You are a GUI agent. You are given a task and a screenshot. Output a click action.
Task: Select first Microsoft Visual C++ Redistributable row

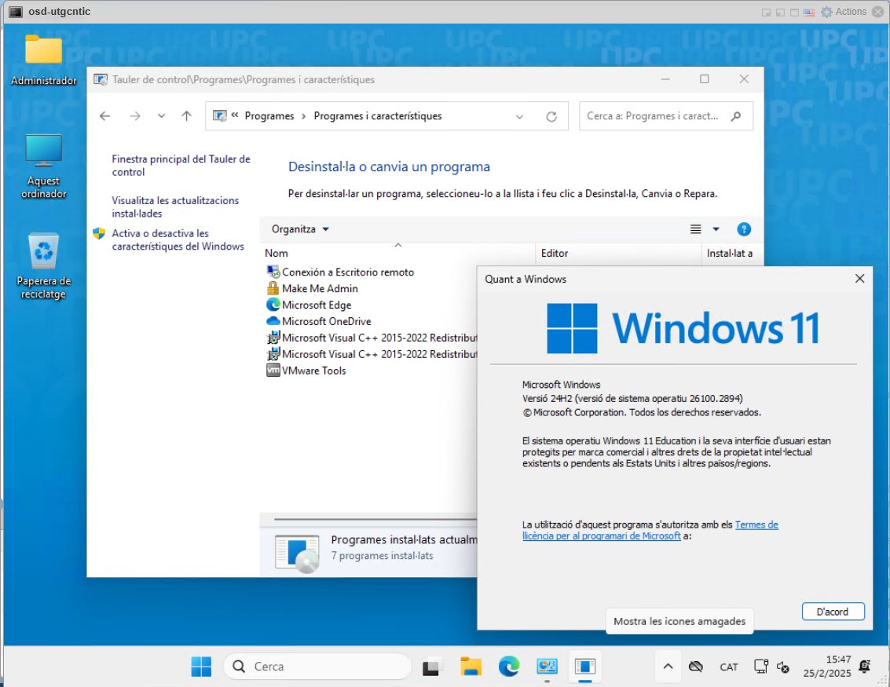coord(372,338)
